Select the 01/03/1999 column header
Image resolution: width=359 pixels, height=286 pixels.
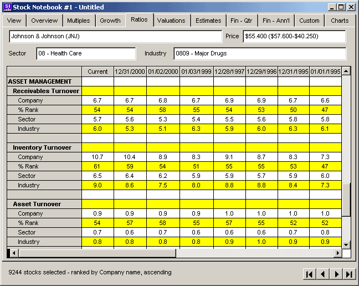click(197, 71)
